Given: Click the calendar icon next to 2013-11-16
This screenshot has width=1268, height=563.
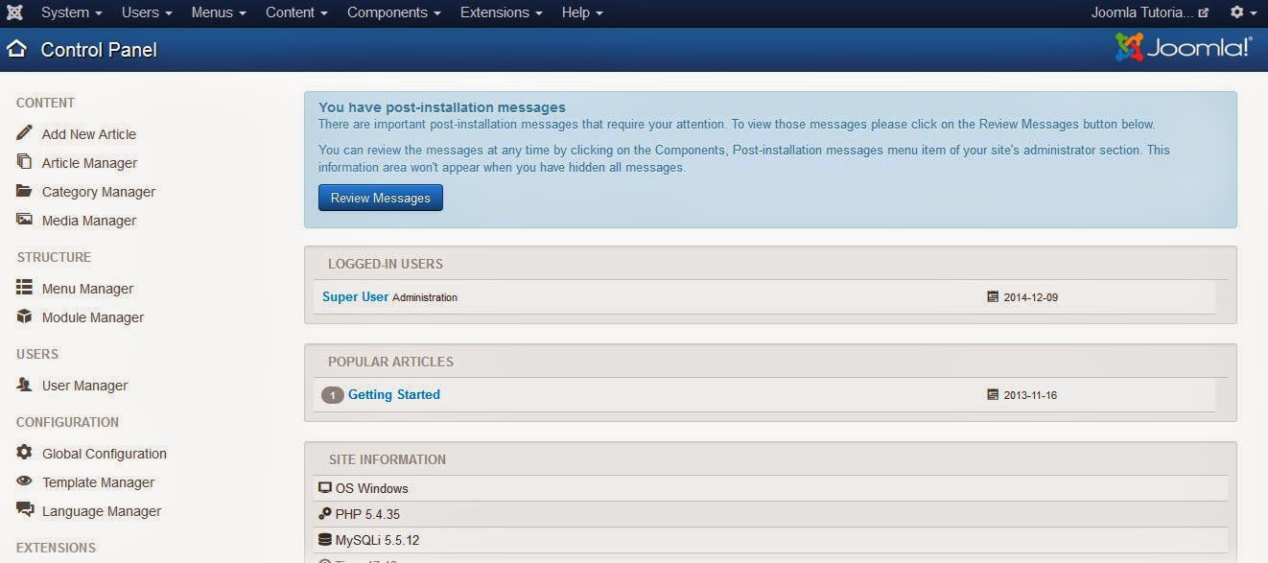Looking at the screenshot, I should point(993,395).
